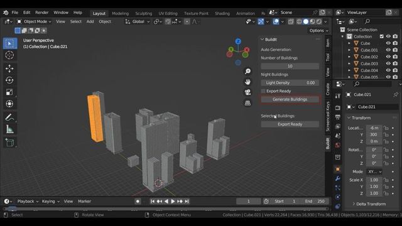Toggle auto keying record button
Viewport: 402px width, 226px height.
coord(138,202)
